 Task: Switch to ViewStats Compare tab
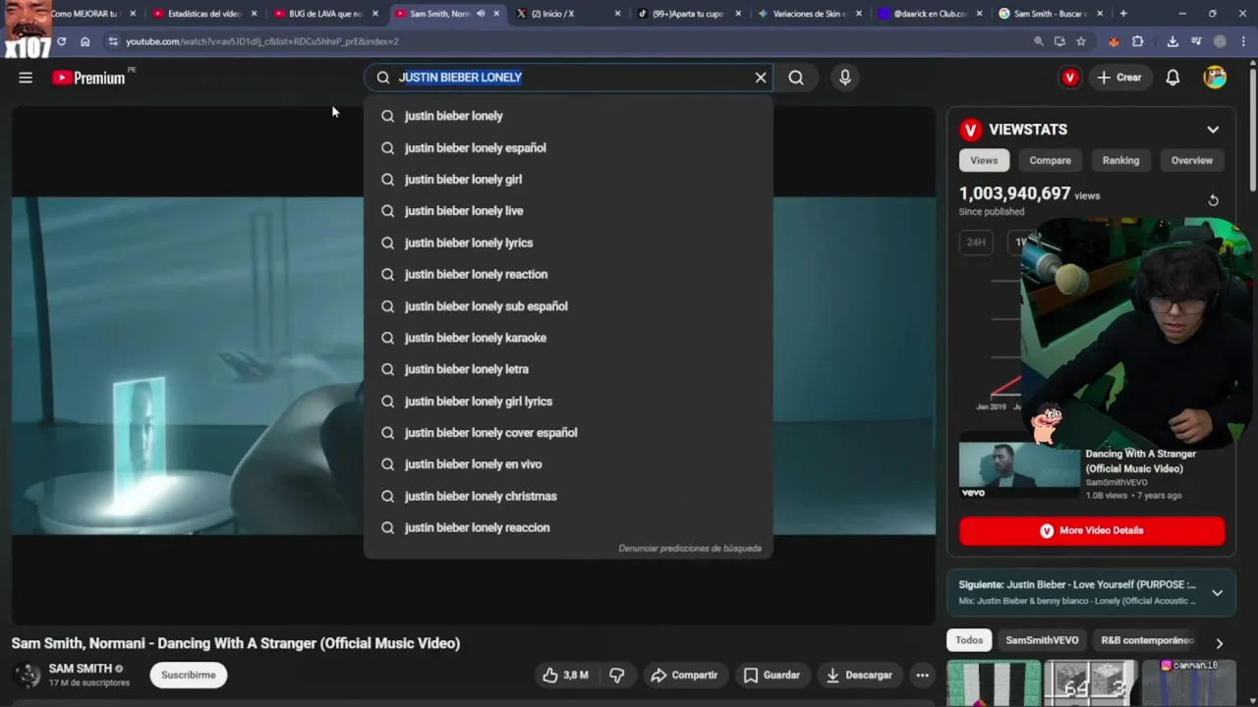click(1050, 160)
